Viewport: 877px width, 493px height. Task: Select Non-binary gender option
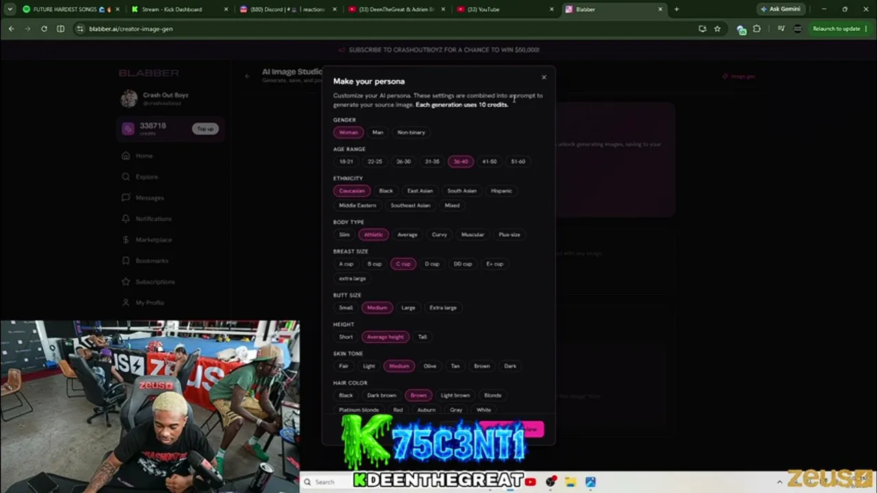coord(411,132)
